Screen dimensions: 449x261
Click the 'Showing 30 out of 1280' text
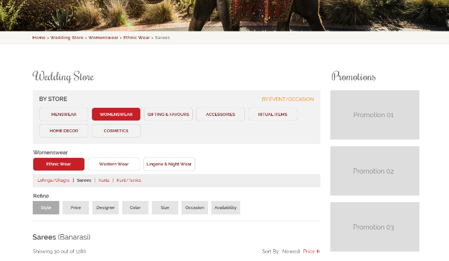pos(59,251)
